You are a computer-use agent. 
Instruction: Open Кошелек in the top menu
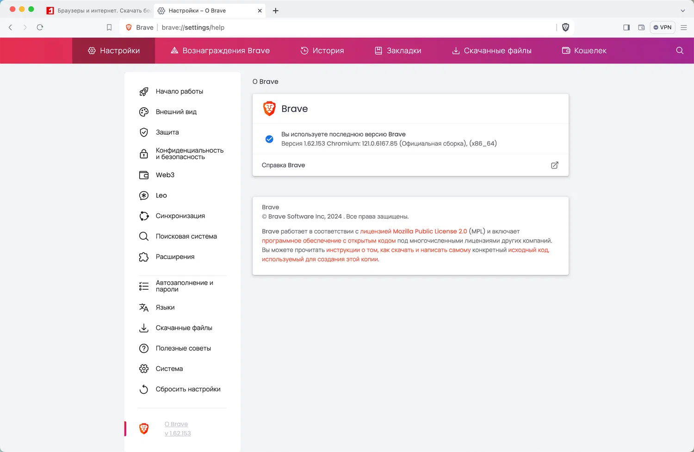click(x=584, y=50)
